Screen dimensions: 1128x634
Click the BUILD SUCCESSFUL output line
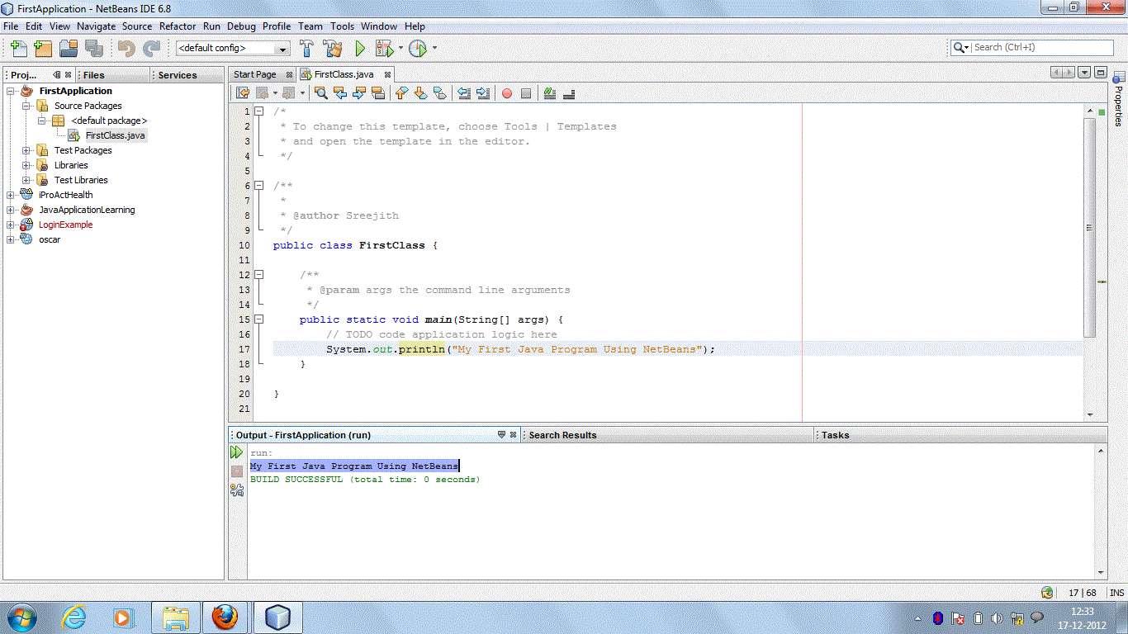[365, 480]
